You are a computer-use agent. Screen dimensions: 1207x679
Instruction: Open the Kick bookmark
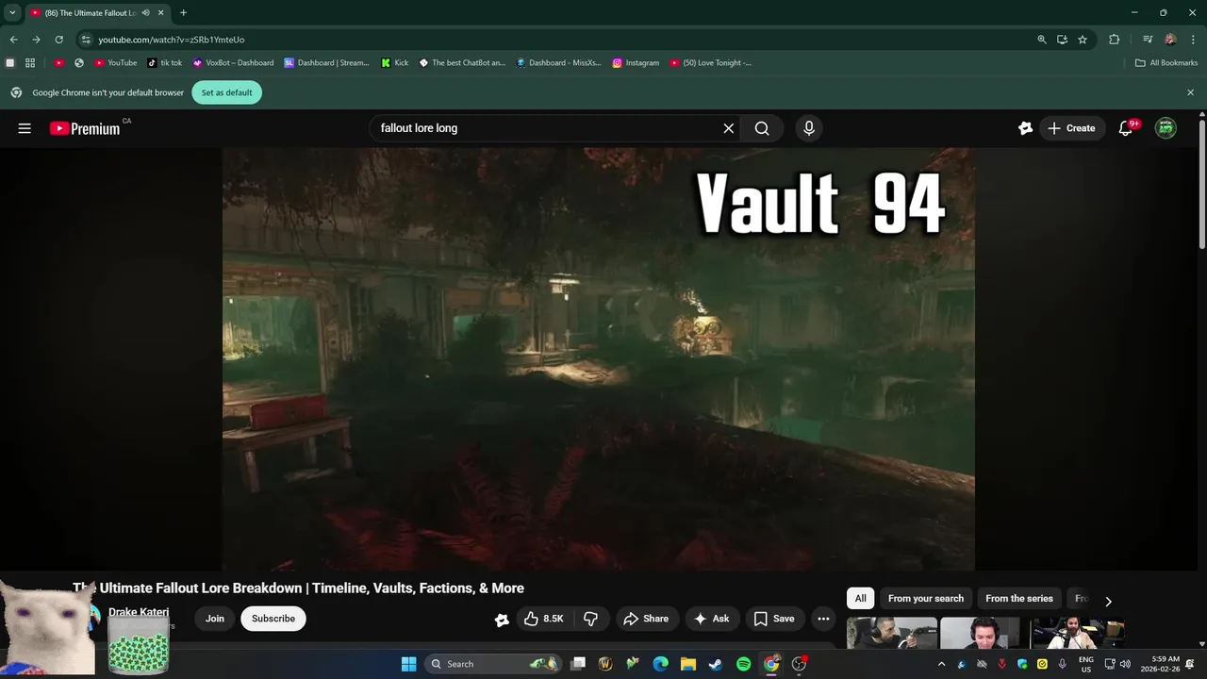[x=395, y=63]
